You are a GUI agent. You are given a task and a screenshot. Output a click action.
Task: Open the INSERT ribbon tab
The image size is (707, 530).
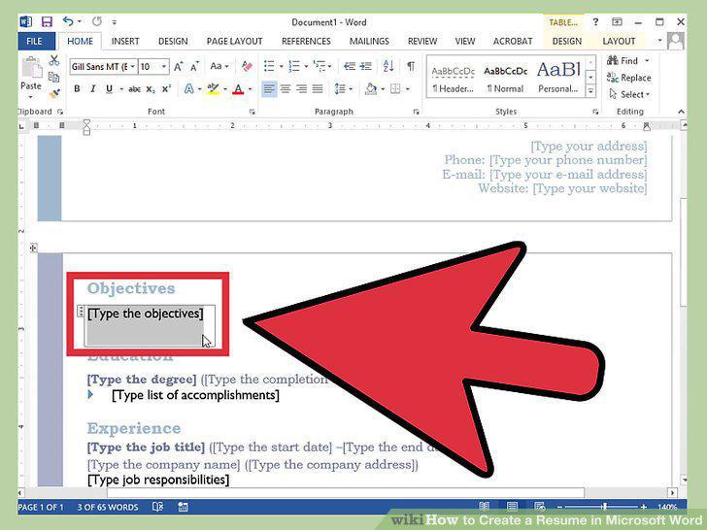click(125, 41)
